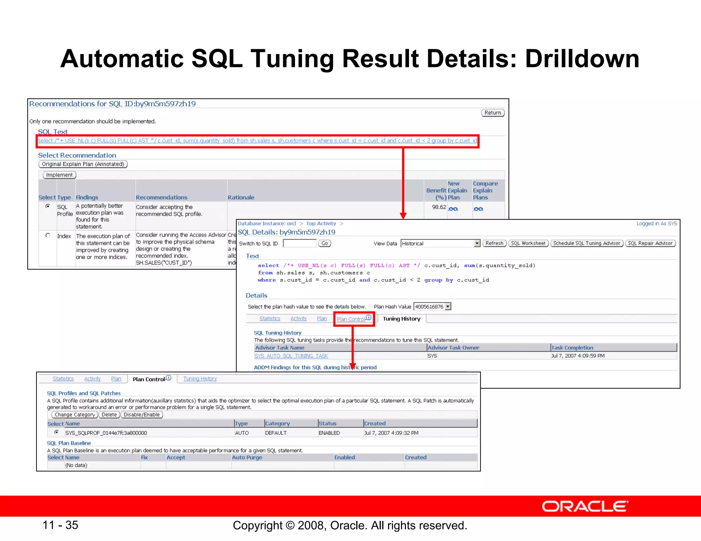
Task: Open the SQL text select statement link
Action: [257, 141]
